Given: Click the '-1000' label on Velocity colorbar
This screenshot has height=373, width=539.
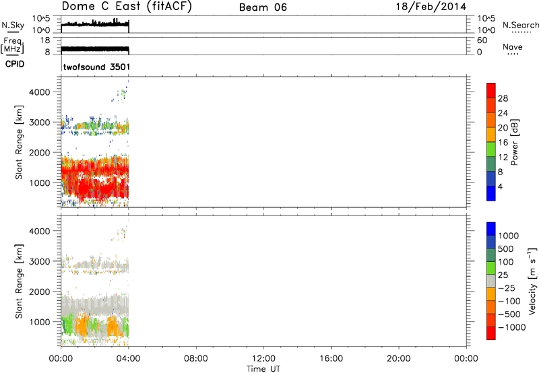Looking at the screenshot, I should [x=511, y=327].
